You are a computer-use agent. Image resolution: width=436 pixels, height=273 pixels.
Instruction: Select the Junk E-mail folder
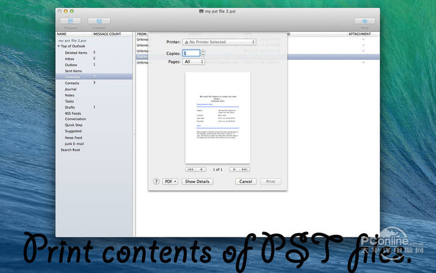pyautogui.click(x=75, y=143)
